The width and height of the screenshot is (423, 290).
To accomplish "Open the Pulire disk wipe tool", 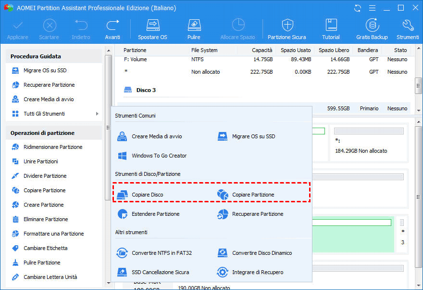I will tap(194, 30).
